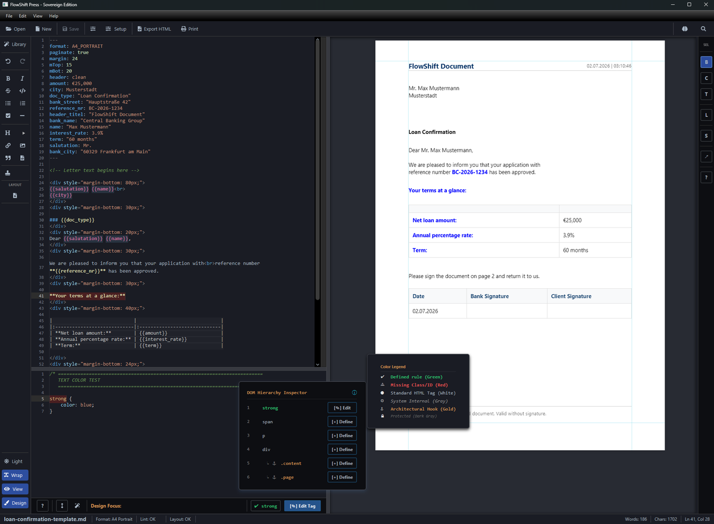The height and width of the screenshot is (524, 714).
Task: Toggle the View mode button
Action: click(15, 489)
